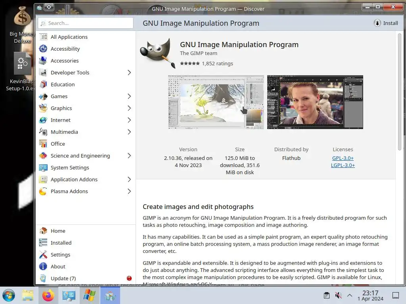
Task: Select the Office category label
Action: 58,144
